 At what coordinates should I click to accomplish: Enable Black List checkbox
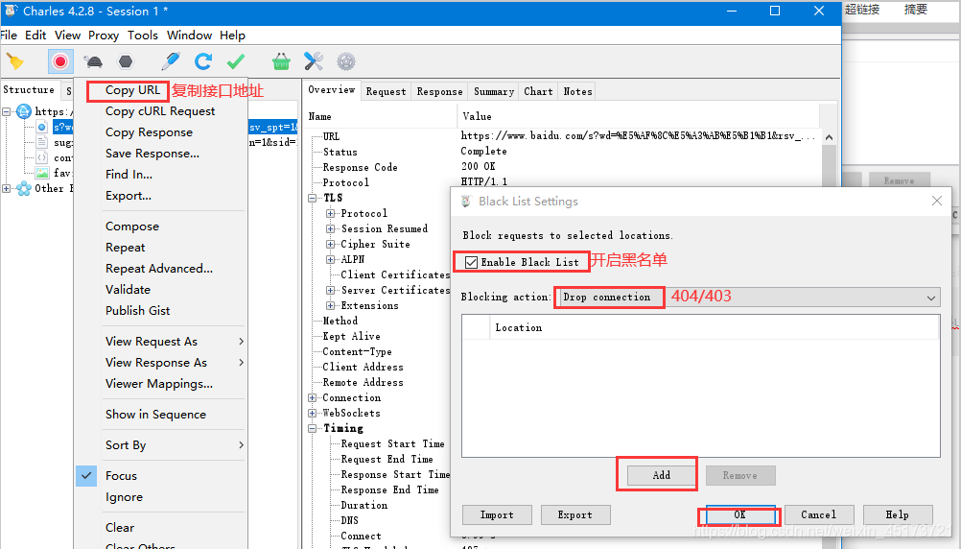point(471,263)
